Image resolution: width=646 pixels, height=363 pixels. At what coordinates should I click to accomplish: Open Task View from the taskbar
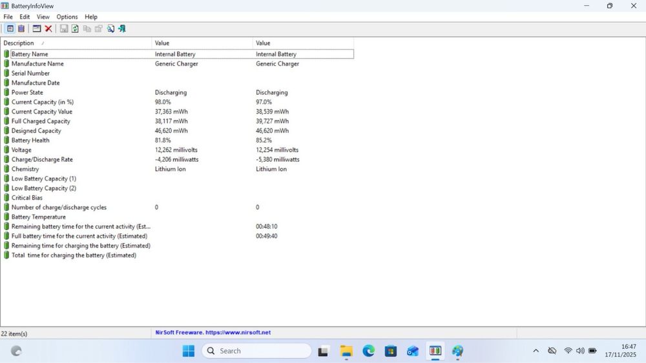click(323, 351)
